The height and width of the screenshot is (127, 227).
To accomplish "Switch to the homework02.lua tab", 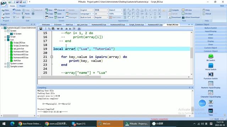I will click(99, 25).
